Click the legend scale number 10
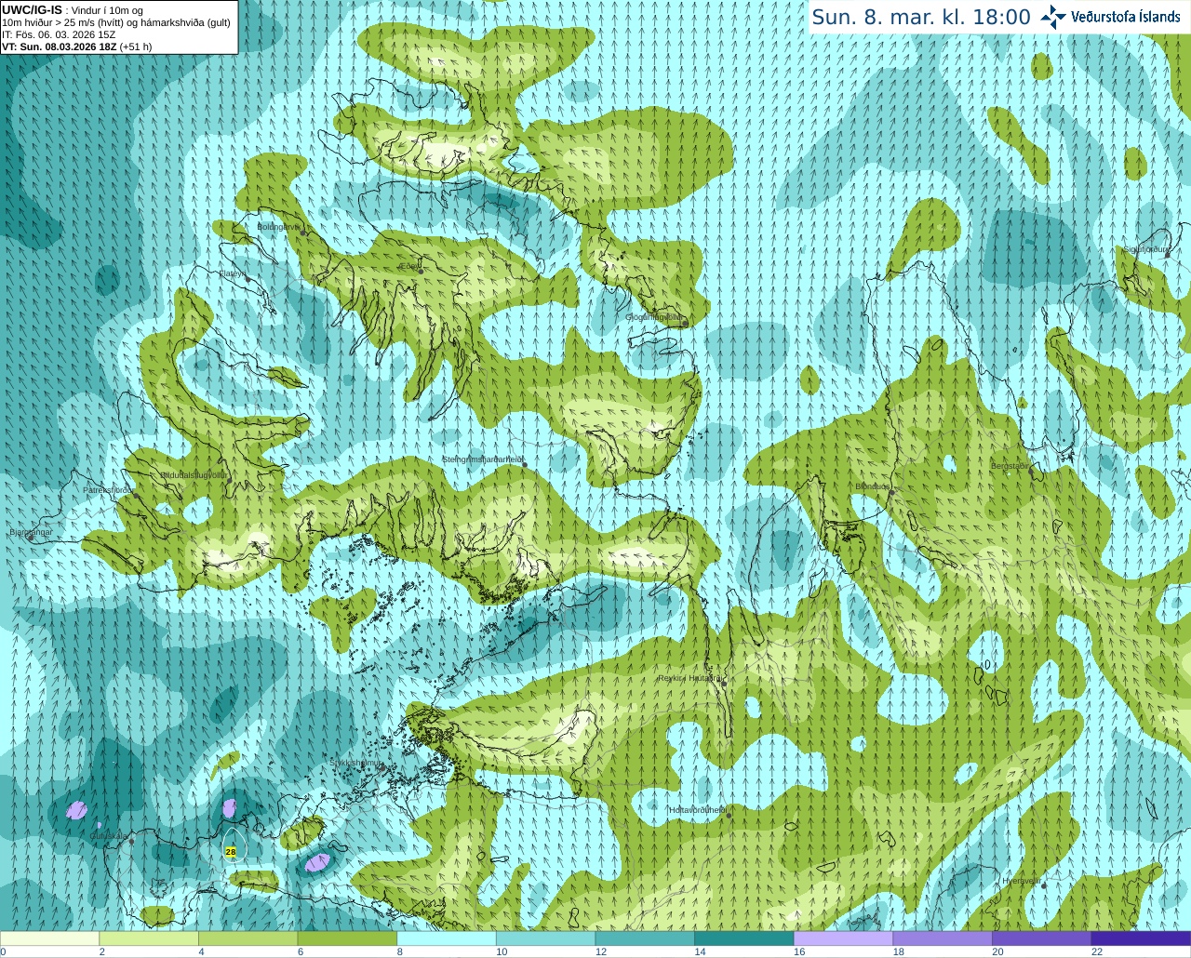This screenshot has width=1191, height=958. pos(502,951)
